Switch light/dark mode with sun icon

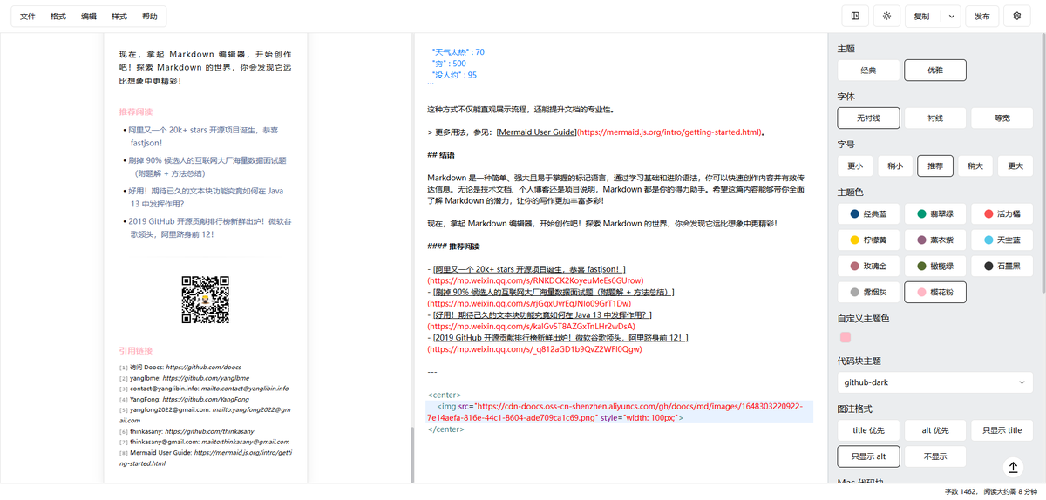886,16
